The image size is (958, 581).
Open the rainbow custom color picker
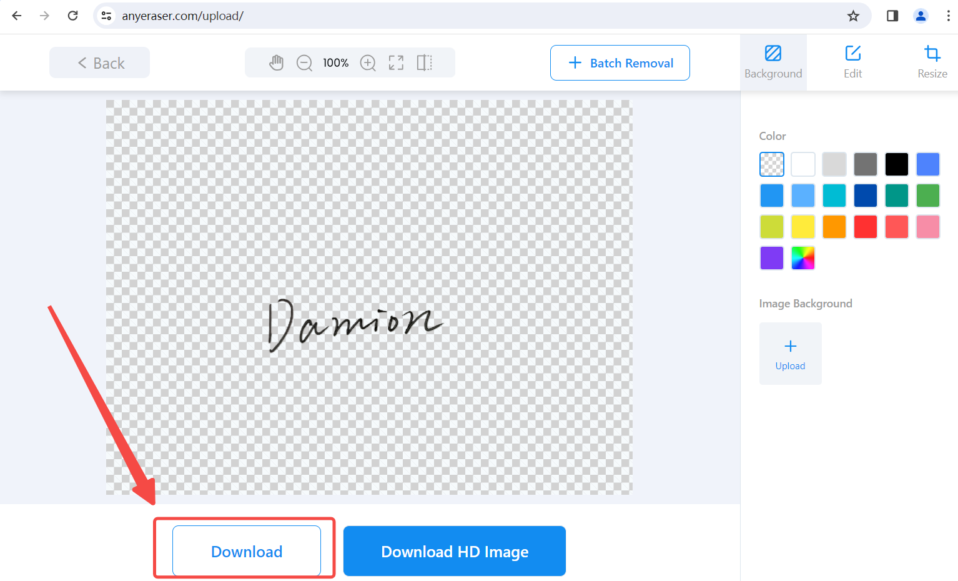coord(803,258)
